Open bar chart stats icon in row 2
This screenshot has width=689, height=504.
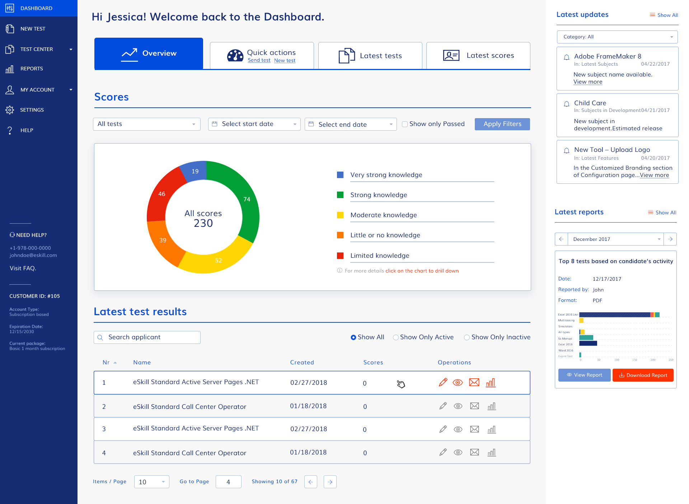click(x=492, y=406)
